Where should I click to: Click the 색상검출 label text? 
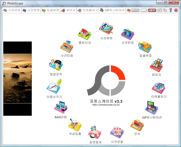pyautogui.click(x=75, y=134)
